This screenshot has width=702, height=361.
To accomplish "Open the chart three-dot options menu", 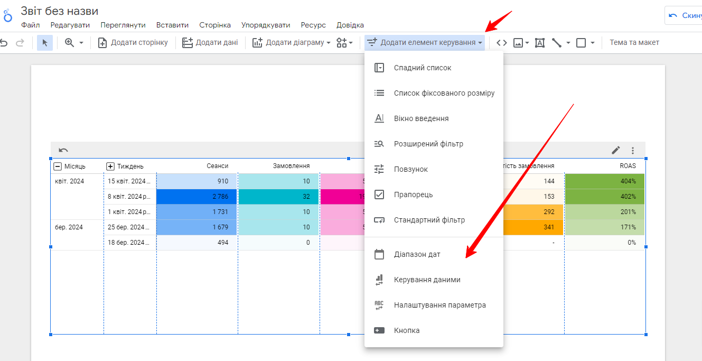I will (633, 150).
